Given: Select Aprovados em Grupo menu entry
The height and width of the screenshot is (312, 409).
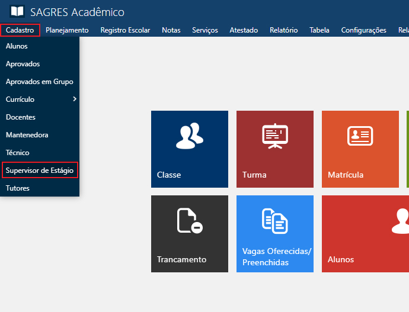Looking at the screenshot, I should 40,82.
